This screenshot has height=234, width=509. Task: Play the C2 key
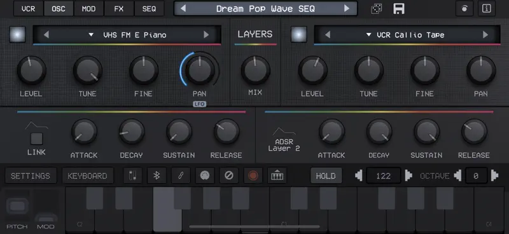click(80, 221)
